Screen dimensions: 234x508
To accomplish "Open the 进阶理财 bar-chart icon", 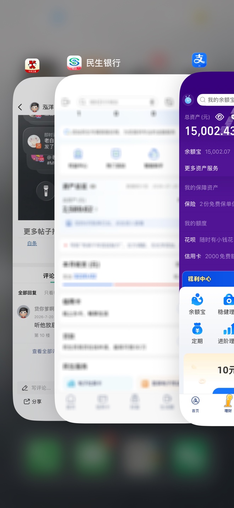I will point(229,328).
